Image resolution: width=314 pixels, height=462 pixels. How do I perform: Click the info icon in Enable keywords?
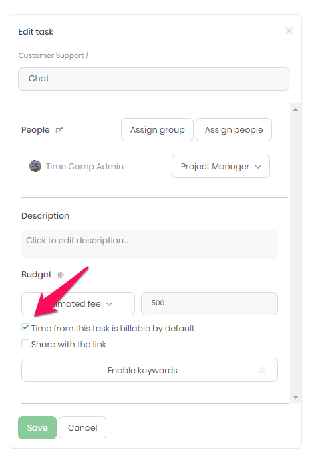(262, 371)
